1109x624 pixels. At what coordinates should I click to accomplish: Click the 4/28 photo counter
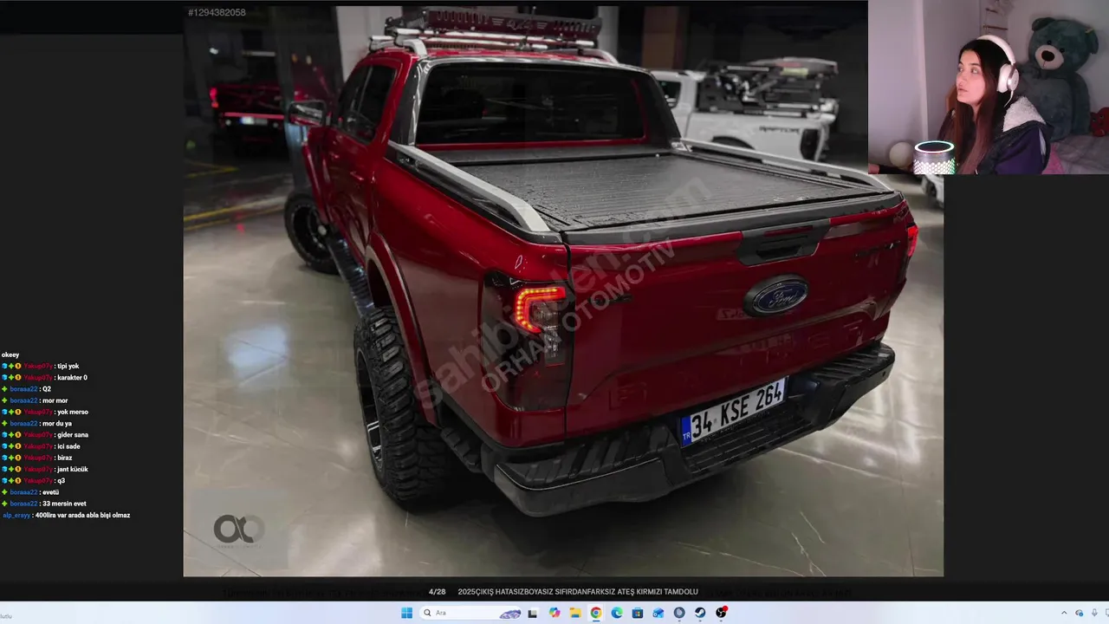pyautogui.click(x=437, y=592)
